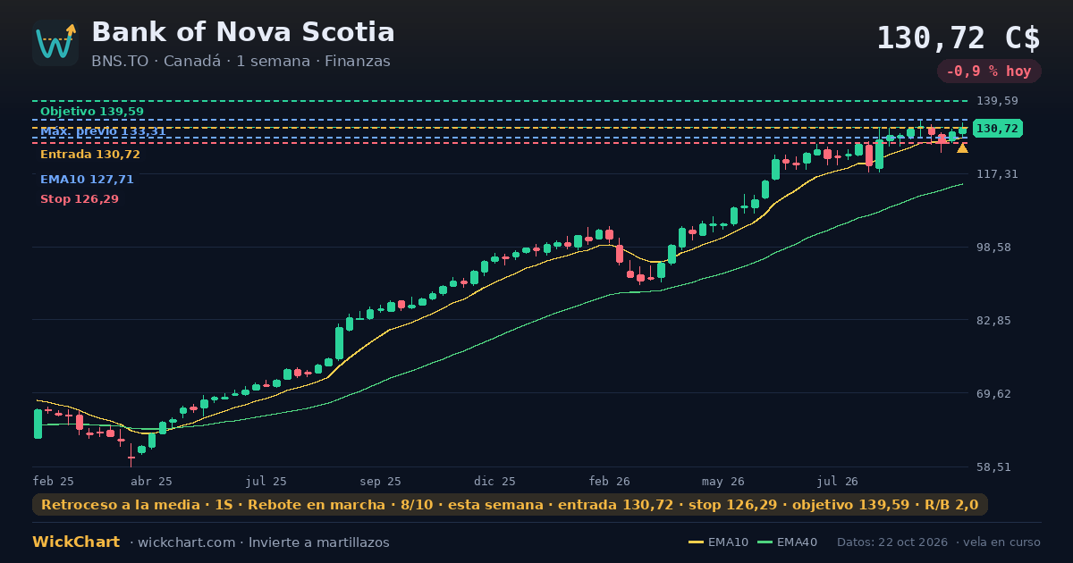Click the orange entry triangle marker
Screen dimensions: 1073x563
(x=962, y=147)
